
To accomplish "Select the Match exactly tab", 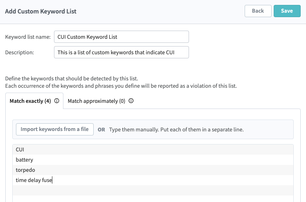I will click(30, 101).
